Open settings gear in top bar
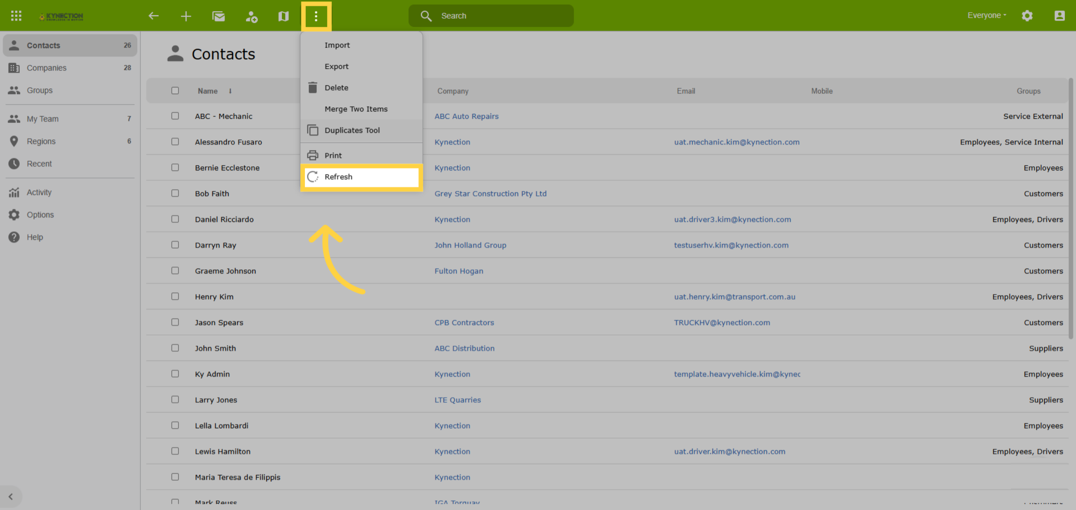1076x510 pixels. point(1027,16)
